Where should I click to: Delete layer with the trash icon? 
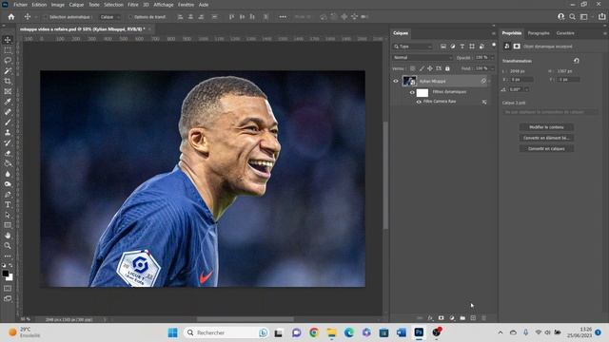point(484,317)
